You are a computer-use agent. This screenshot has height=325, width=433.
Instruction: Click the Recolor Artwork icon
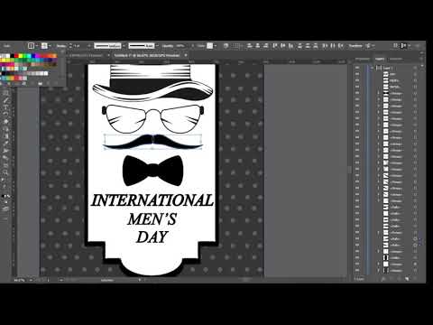(226, 46)
